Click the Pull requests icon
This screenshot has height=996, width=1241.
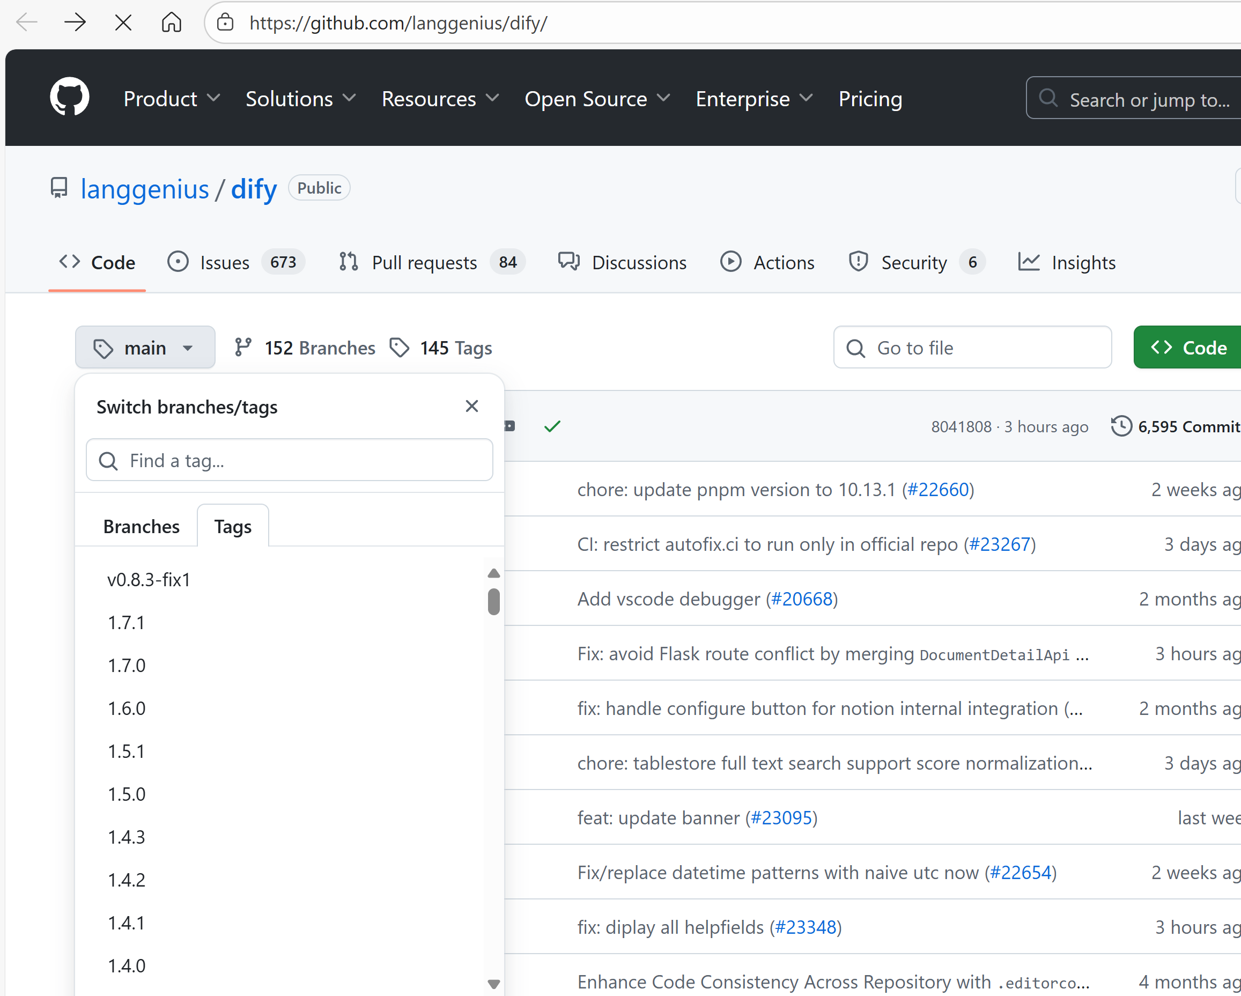(x=349, y=262)
